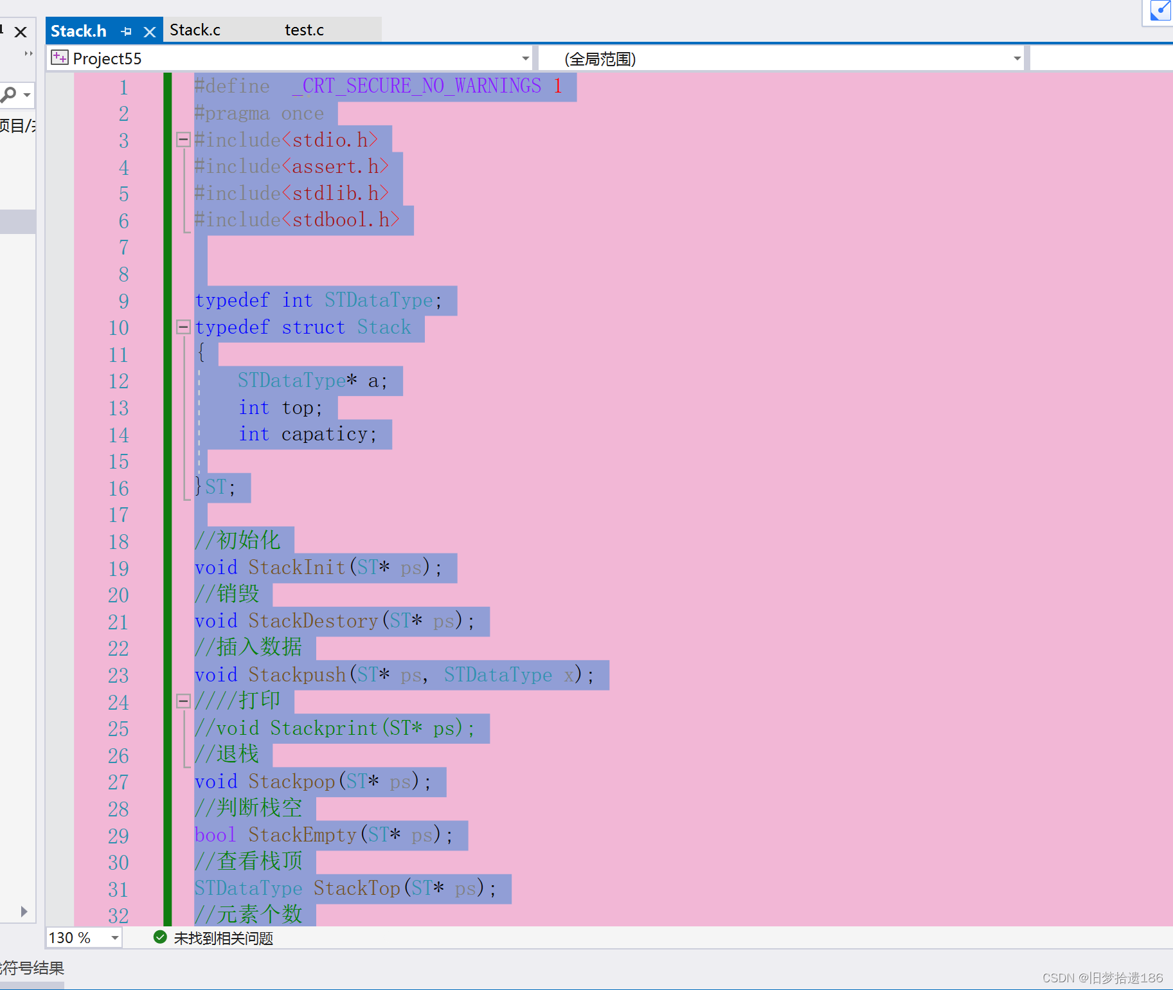Click the //元素个数 comment
Screen dimensions: 1173x990
(x=249, y=914)
